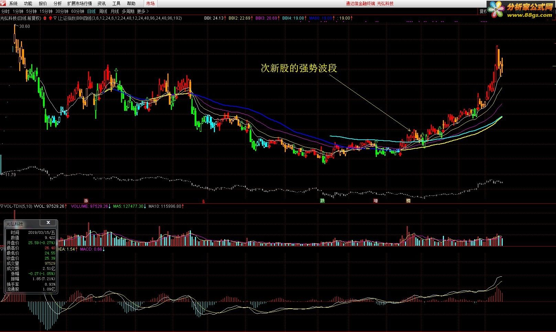Switch to 15分钟 period

(x=46, y=12)
